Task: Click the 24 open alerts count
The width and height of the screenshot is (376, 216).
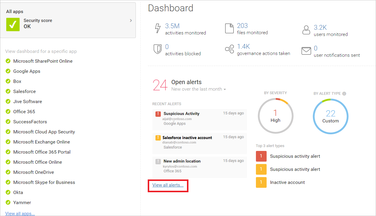Action: [160, 85]
